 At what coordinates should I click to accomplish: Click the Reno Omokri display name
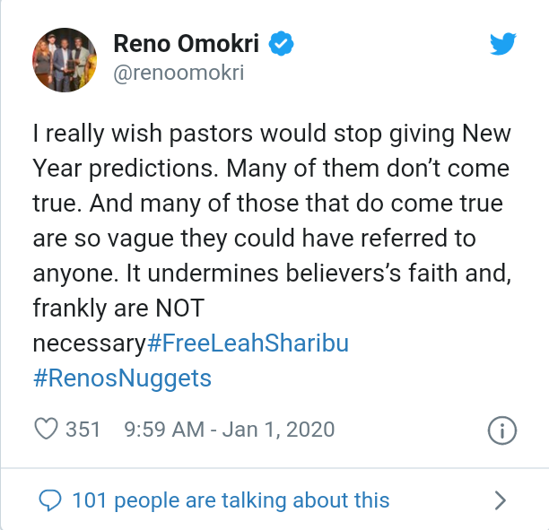click(187, 44)
